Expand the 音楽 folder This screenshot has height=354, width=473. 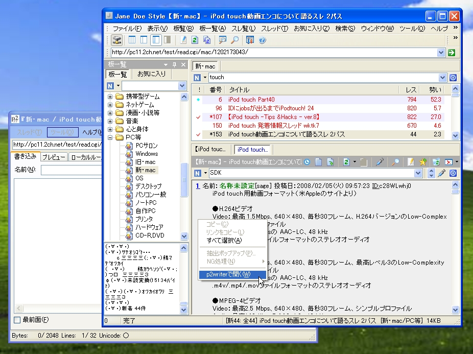pyautogui.click(x=110, y=121)
